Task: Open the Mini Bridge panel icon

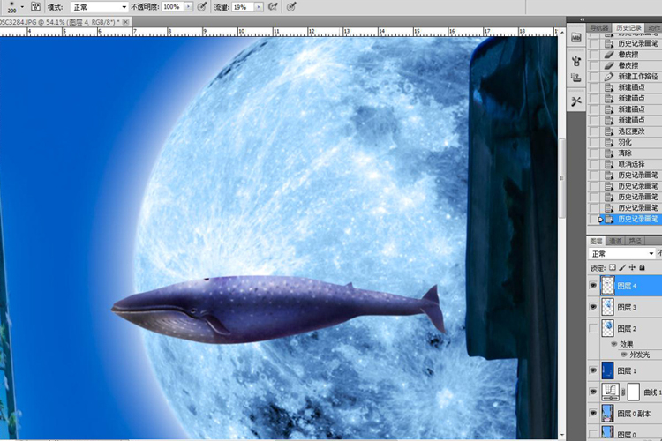Action: pos(576,38)
